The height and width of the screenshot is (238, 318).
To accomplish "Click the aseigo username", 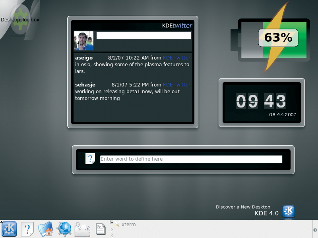I will click(84, 58).
